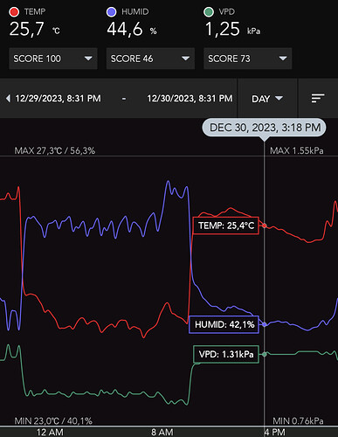Click the MIN 0.76kPa label
338x437 pixels.
pyautogui.click(x=298, y=421)
